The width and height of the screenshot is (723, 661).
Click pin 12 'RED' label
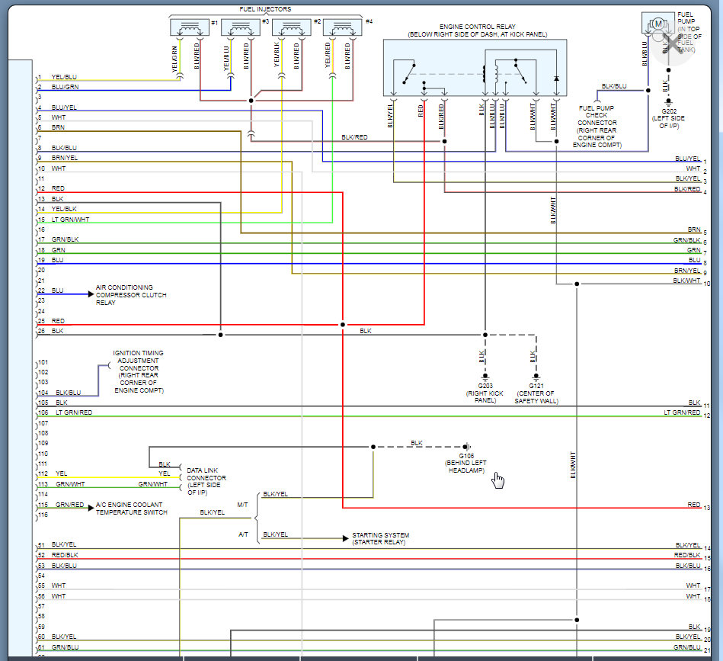click(58, 188)
